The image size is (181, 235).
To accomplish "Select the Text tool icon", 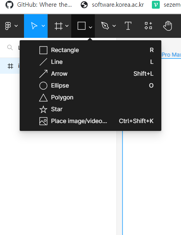I will pyautogui.click(x=128, y=26).
